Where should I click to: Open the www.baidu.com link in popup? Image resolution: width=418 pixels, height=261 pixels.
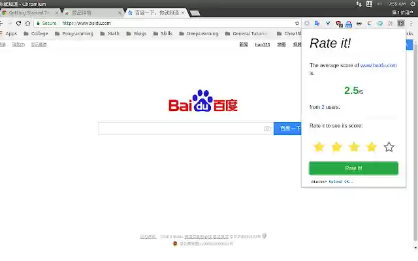[x=378, y=65]
